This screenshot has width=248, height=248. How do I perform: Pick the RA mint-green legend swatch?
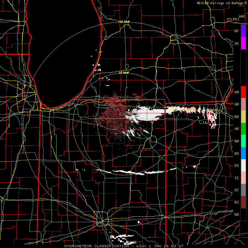(x=243, y=141)
